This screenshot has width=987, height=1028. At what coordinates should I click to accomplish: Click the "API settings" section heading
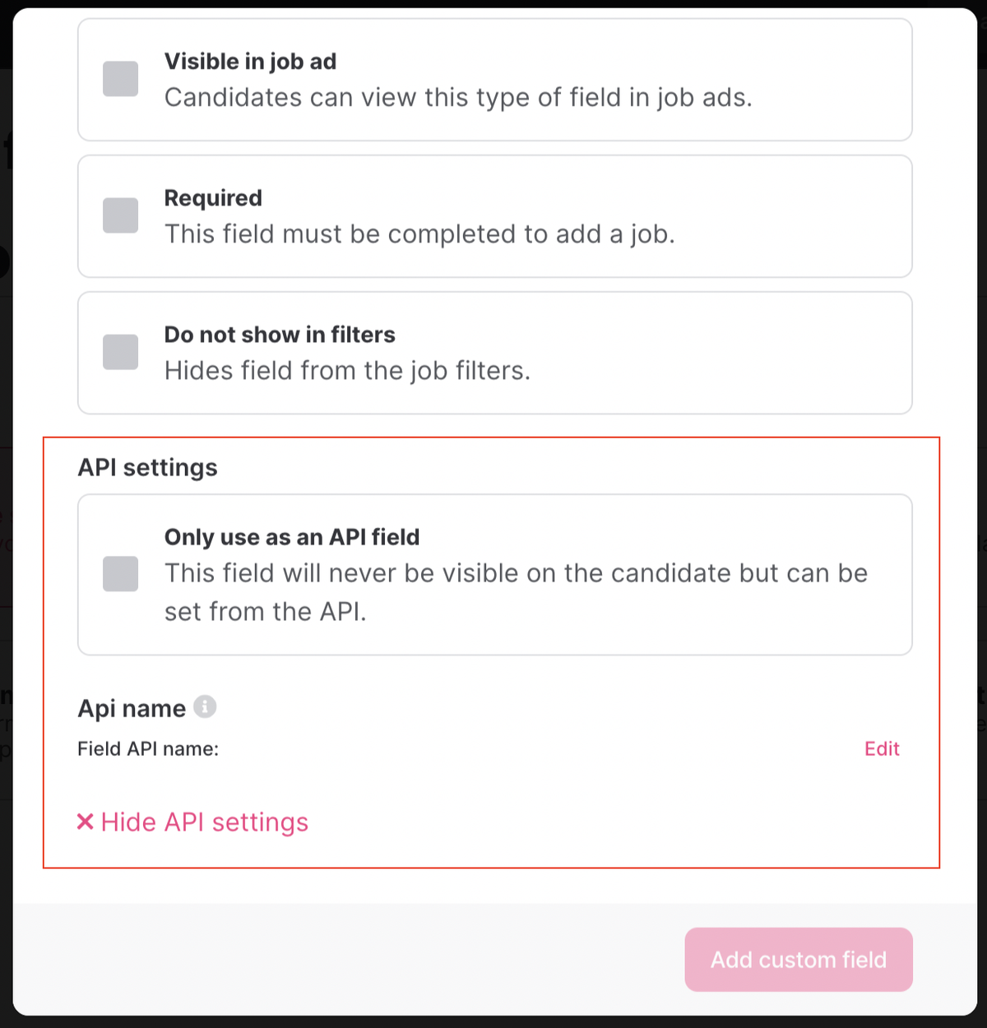tap(148, 467)
